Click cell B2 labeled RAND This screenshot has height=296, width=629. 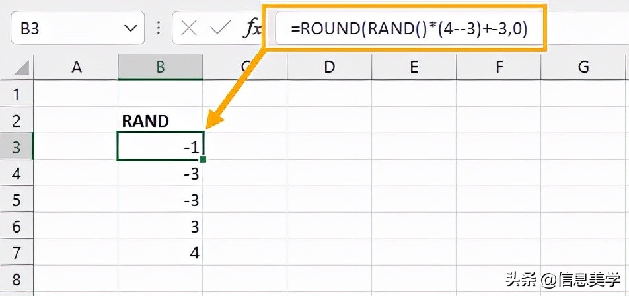(161, 120)
